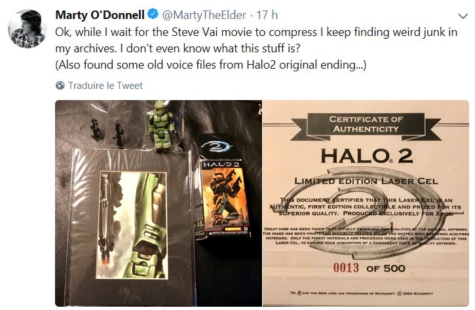Open the Certificate of Authenticity photo
Screen dimensions: 475x310
click(x=366, y=203)
